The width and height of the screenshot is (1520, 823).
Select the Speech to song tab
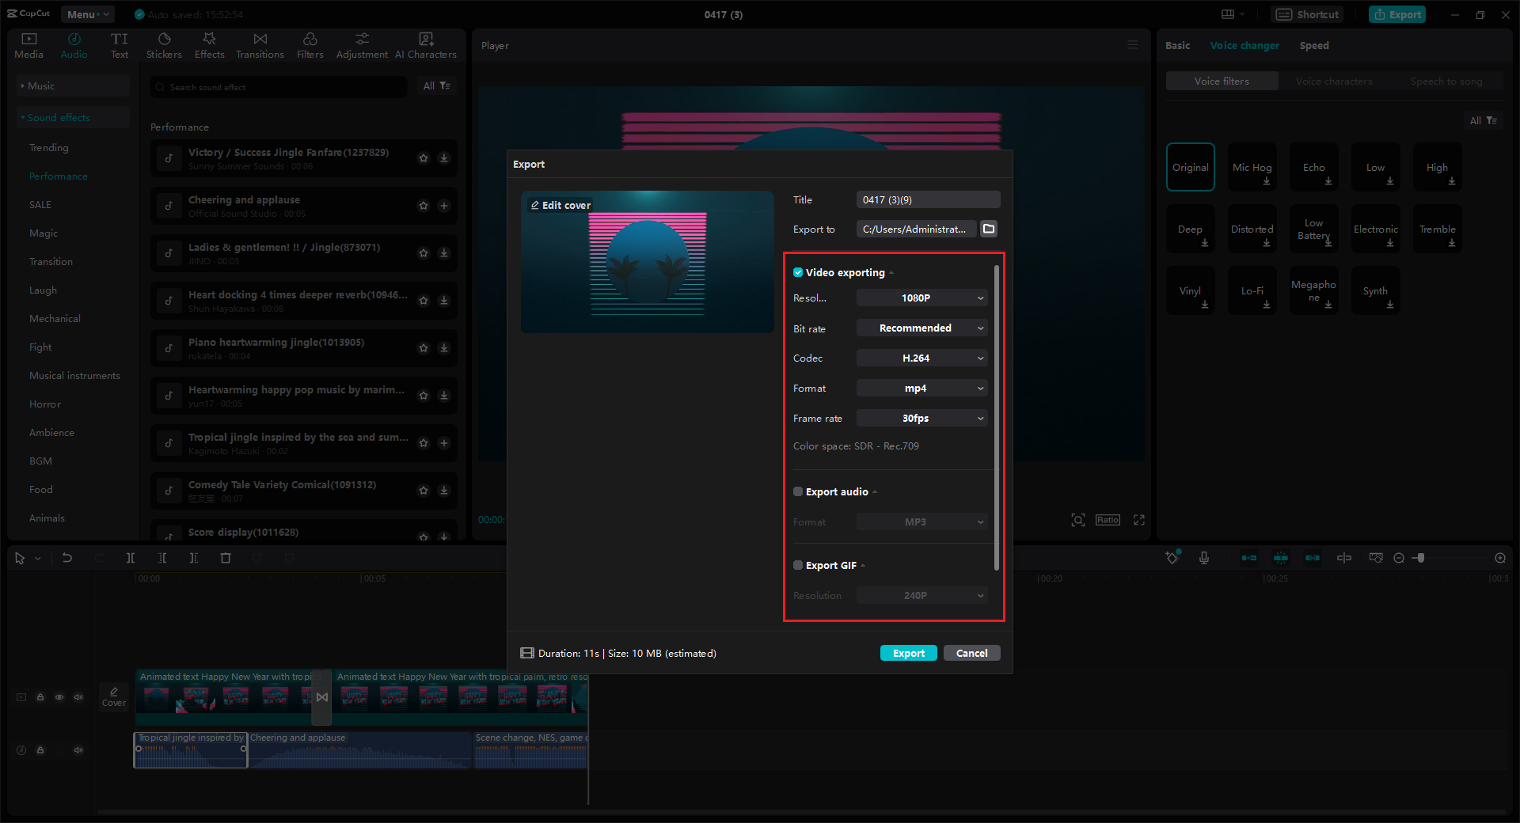pos(1446,81)
